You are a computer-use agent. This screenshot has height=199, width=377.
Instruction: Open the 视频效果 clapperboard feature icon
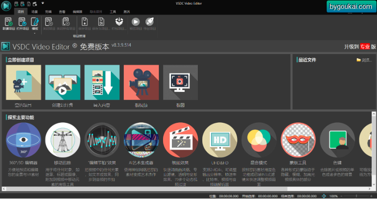[181, 140]
